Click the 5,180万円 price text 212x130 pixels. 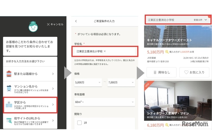coord(156,52)
